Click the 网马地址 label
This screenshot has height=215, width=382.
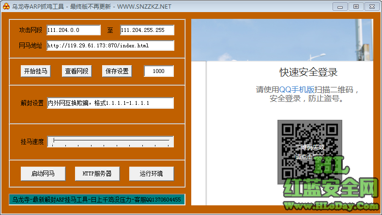click(x=31, y=45)
